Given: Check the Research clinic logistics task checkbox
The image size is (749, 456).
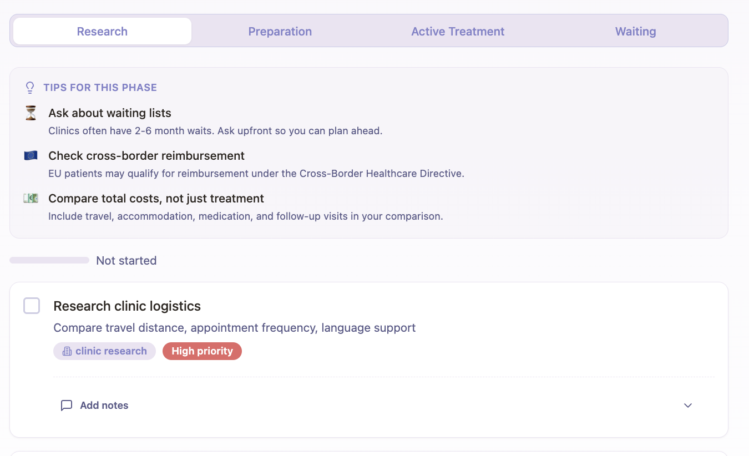Looking at the screenshot, I should (x=32, y=306).
